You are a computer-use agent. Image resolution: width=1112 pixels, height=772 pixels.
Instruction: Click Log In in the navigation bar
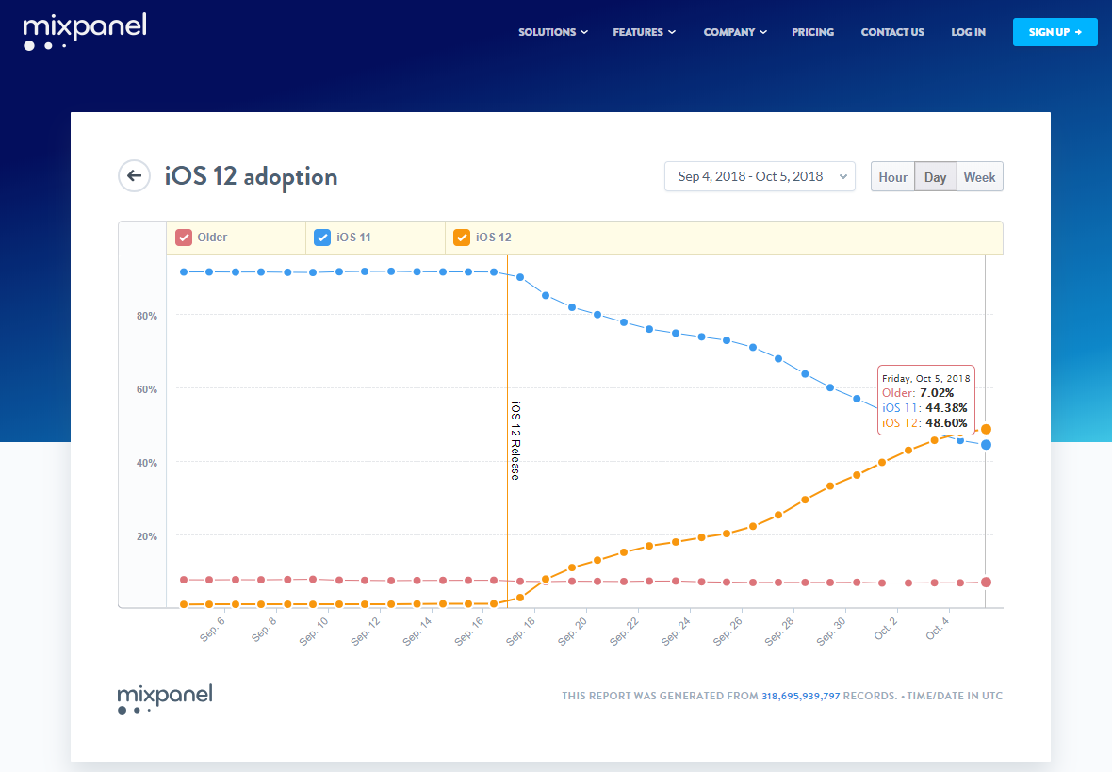968,32
